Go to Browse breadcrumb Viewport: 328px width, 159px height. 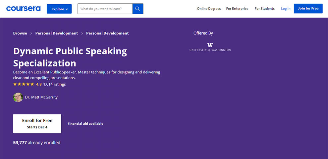[20, 33]
